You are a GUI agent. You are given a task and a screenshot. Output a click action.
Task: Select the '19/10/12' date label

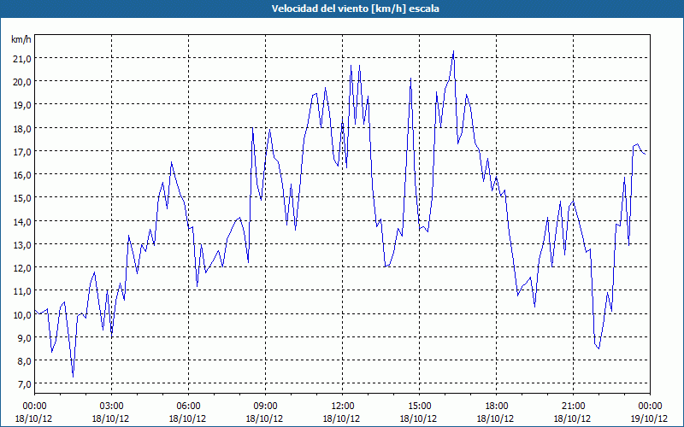tap(650, 418)
